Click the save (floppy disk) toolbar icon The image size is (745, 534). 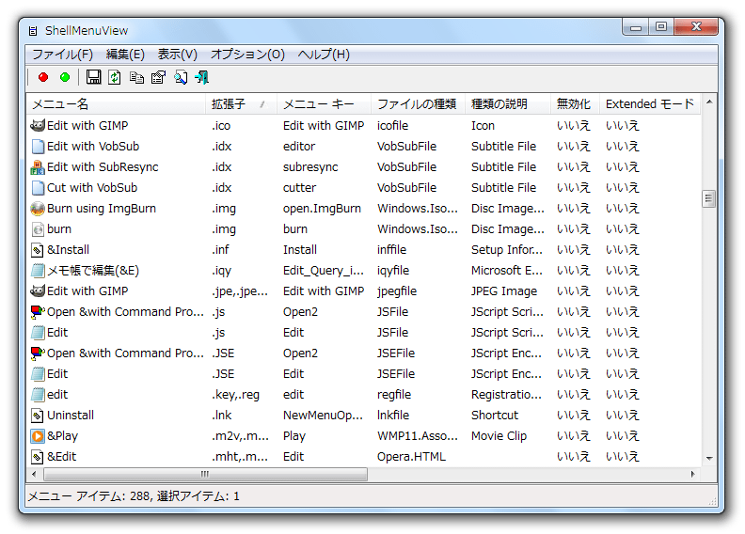tap(94, 77)
